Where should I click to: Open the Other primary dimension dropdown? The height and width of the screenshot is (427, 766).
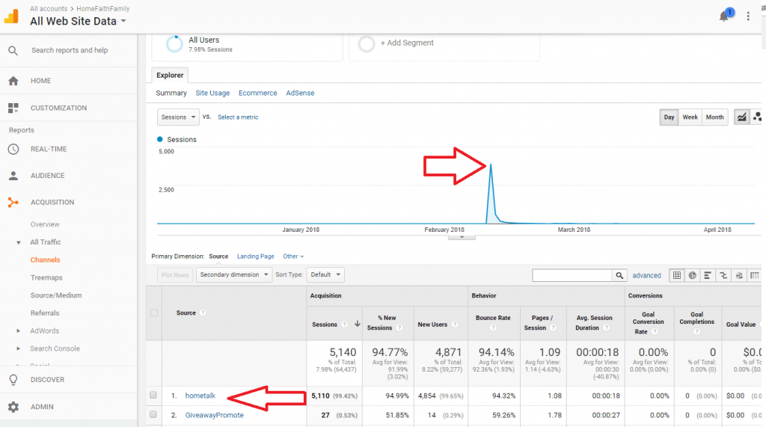click(293, 256)
